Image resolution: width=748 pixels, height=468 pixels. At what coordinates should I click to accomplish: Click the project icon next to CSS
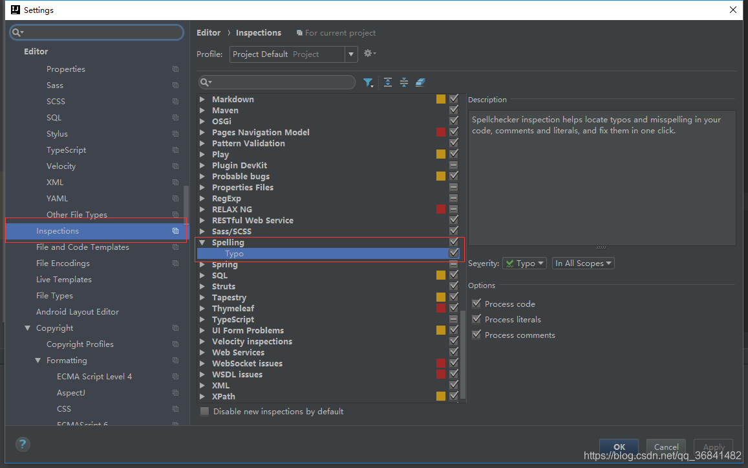coord(176,409)
